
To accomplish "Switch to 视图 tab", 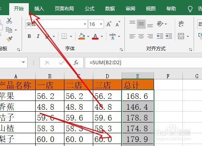I will [x=150, y=9].
